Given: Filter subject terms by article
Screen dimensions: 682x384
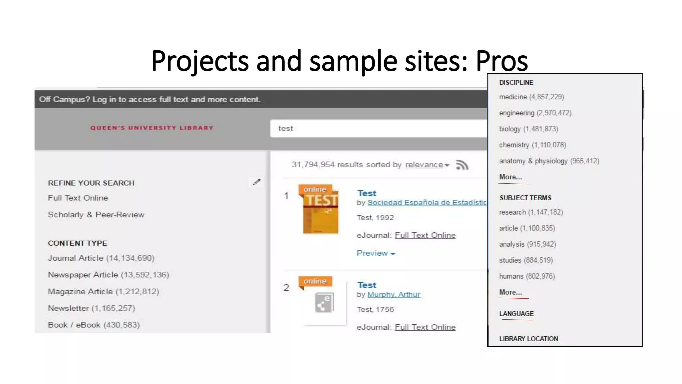Looking at the screenshot, I should (x=527, y=228).
